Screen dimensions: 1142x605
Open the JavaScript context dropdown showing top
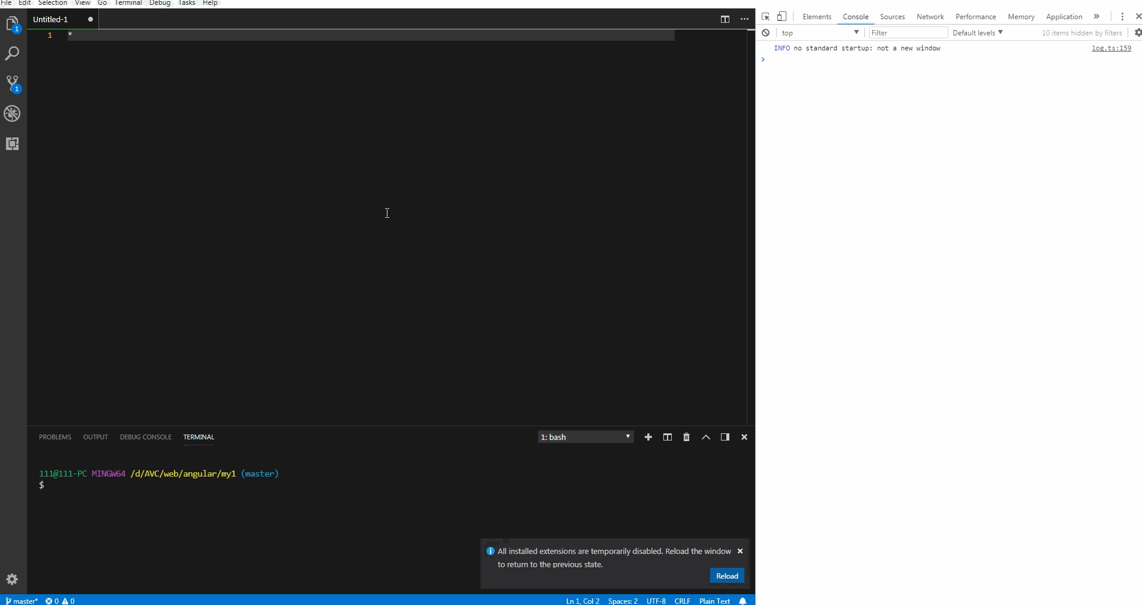pyautogui.click(x=820, y=32)
